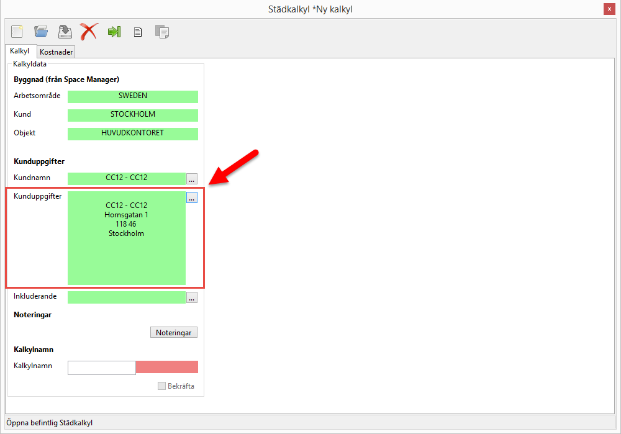621x434 pixels.
Task: Toggle the Bekräfta checkbox
Action: pyautogui.click(x=162, y=386)
